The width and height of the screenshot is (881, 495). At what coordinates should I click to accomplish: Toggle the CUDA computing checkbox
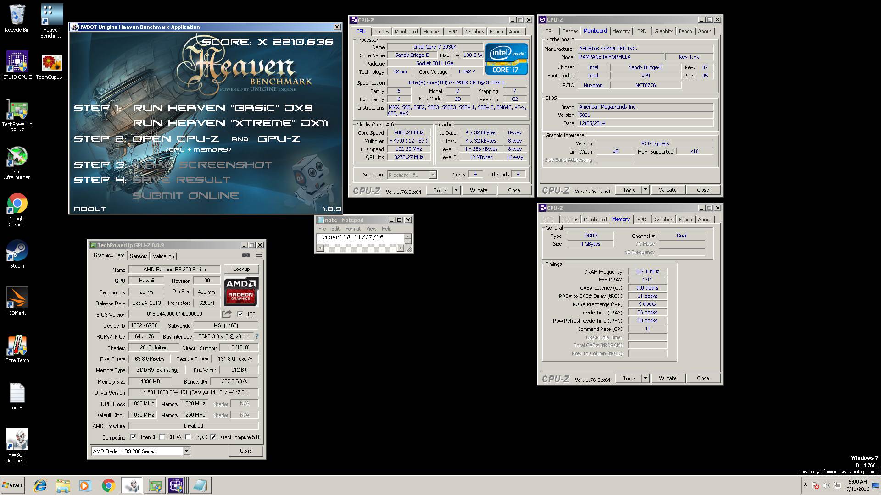point(162,437)
